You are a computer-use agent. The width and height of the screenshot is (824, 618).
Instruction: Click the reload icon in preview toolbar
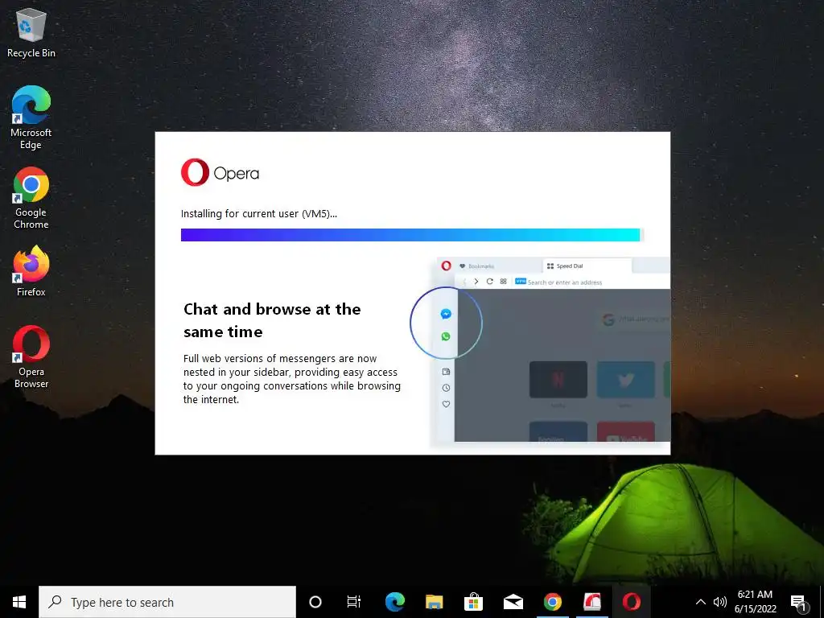tap(490, 281)
